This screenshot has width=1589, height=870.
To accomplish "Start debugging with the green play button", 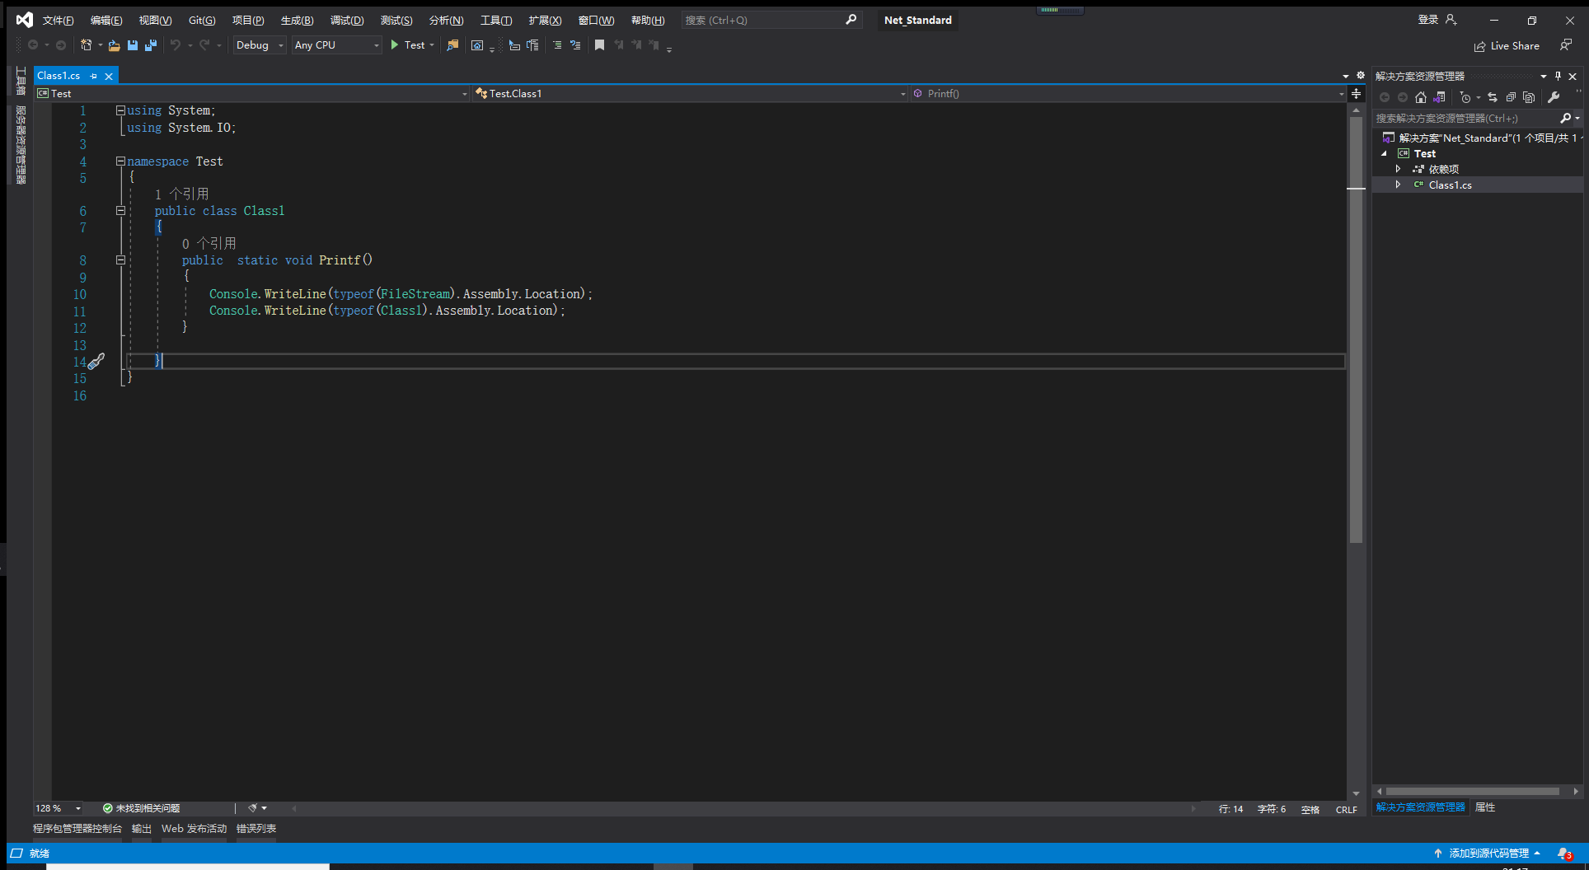I will (395, 45).
